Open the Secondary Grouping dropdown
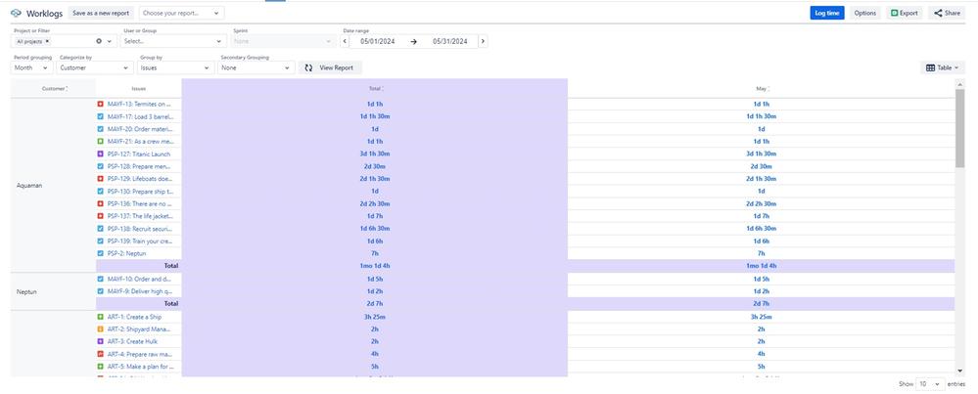Viewport: 978px width, 394px height. (256, 67)
